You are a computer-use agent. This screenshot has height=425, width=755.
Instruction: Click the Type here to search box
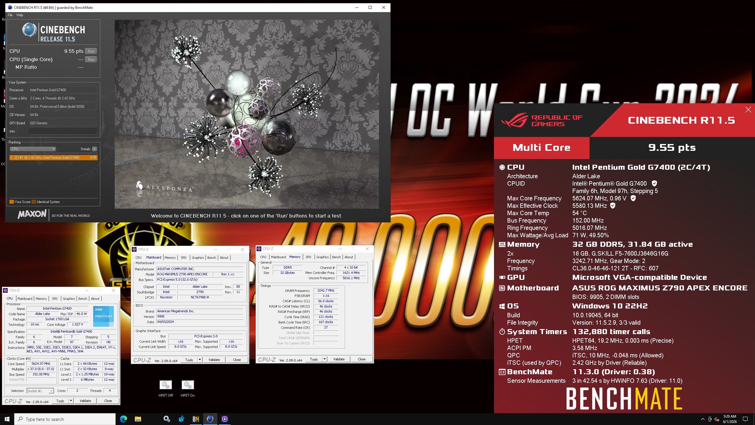(65, 419)
